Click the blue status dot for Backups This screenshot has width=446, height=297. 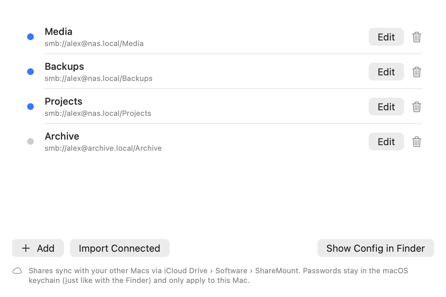(30, 72)
